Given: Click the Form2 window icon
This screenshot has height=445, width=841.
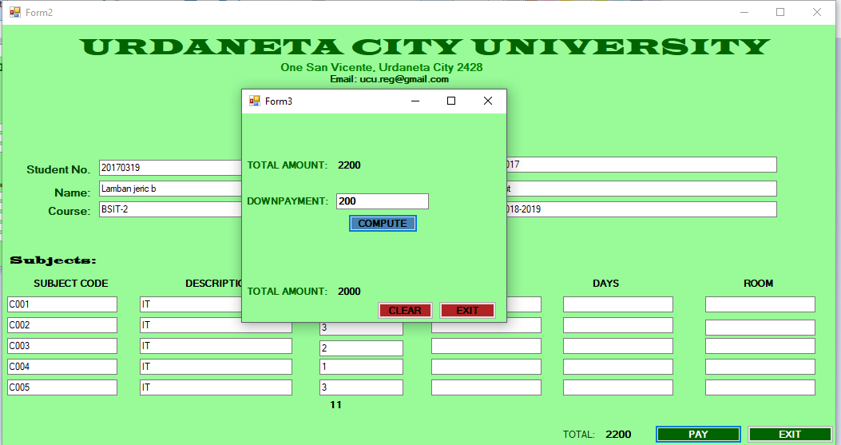Looking at the screenshot, I should tap(15, 12).
